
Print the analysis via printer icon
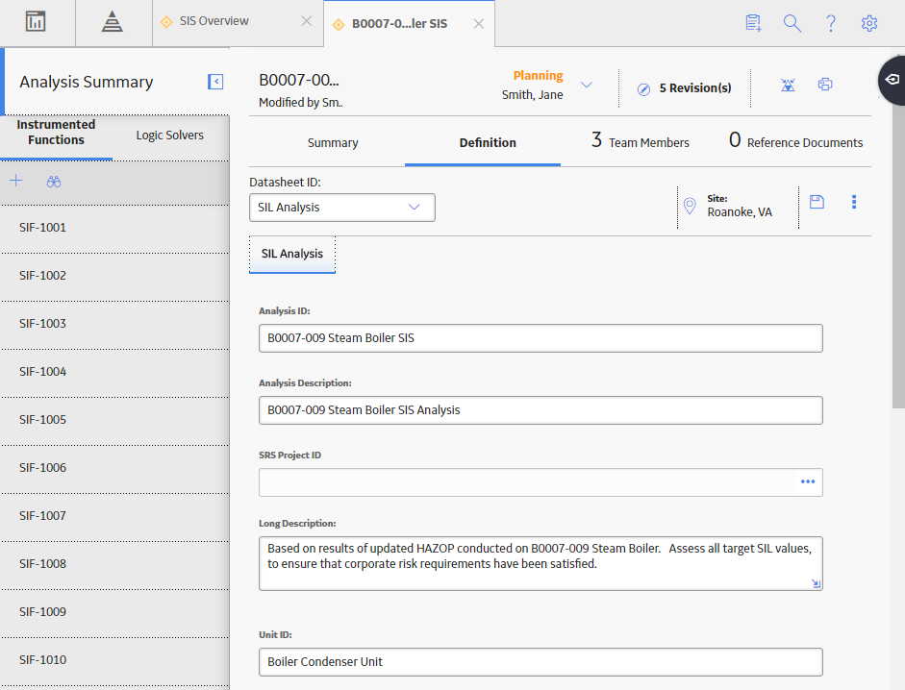[x=825, y=85]
